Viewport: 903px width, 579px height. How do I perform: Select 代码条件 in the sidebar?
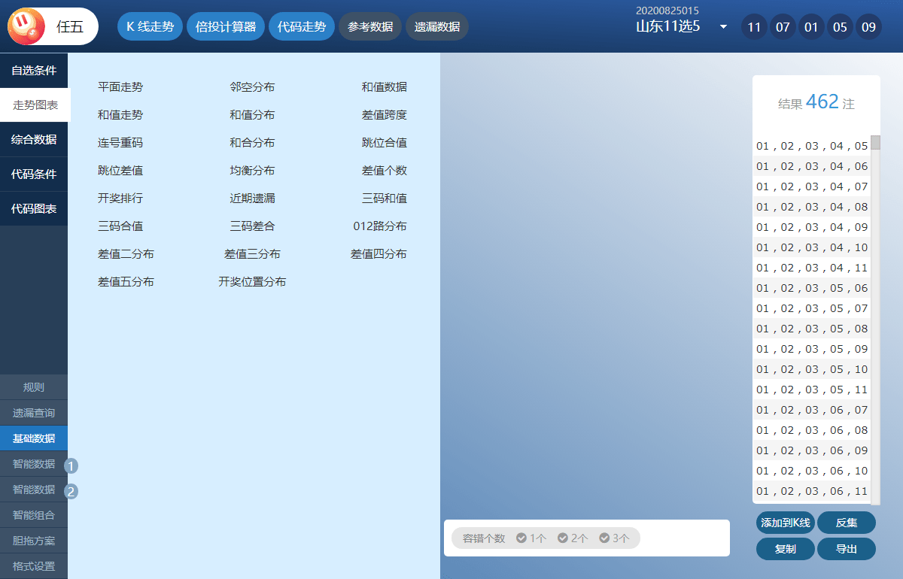click(34, 174)
